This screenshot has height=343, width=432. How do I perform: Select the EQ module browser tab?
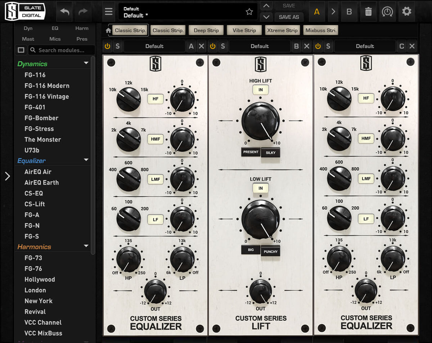tap(55, 28)
